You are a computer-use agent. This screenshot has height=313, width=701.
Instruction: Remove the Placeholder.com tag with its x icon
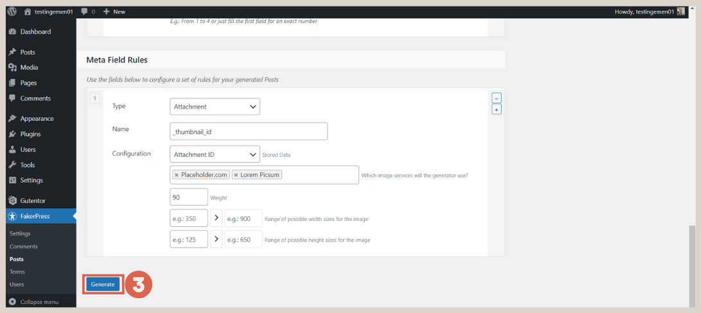tap(177, 175)
